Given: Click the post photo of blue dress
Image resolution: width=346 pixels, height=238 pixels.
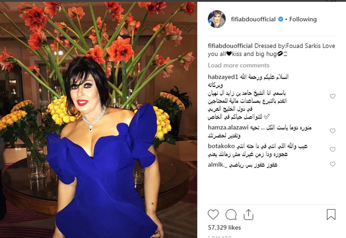Looking at the screenshot, I should pyautogui.click(x=99, y=120).
